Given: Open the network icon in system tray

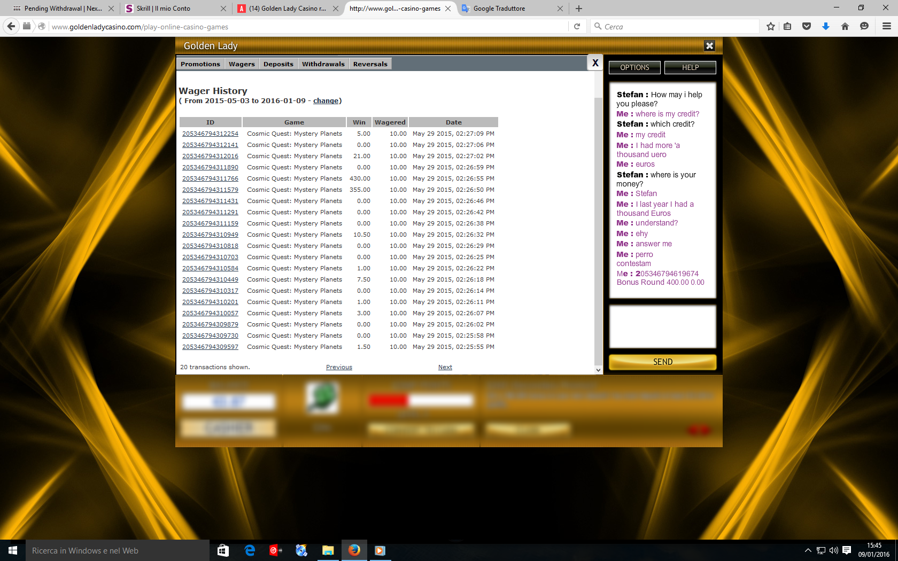Looking at the screenshot, I should [821, 550].
